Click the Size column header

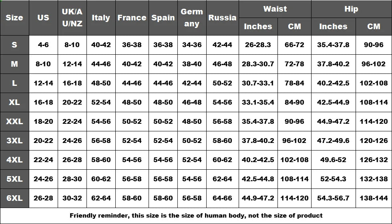point(14,18)
